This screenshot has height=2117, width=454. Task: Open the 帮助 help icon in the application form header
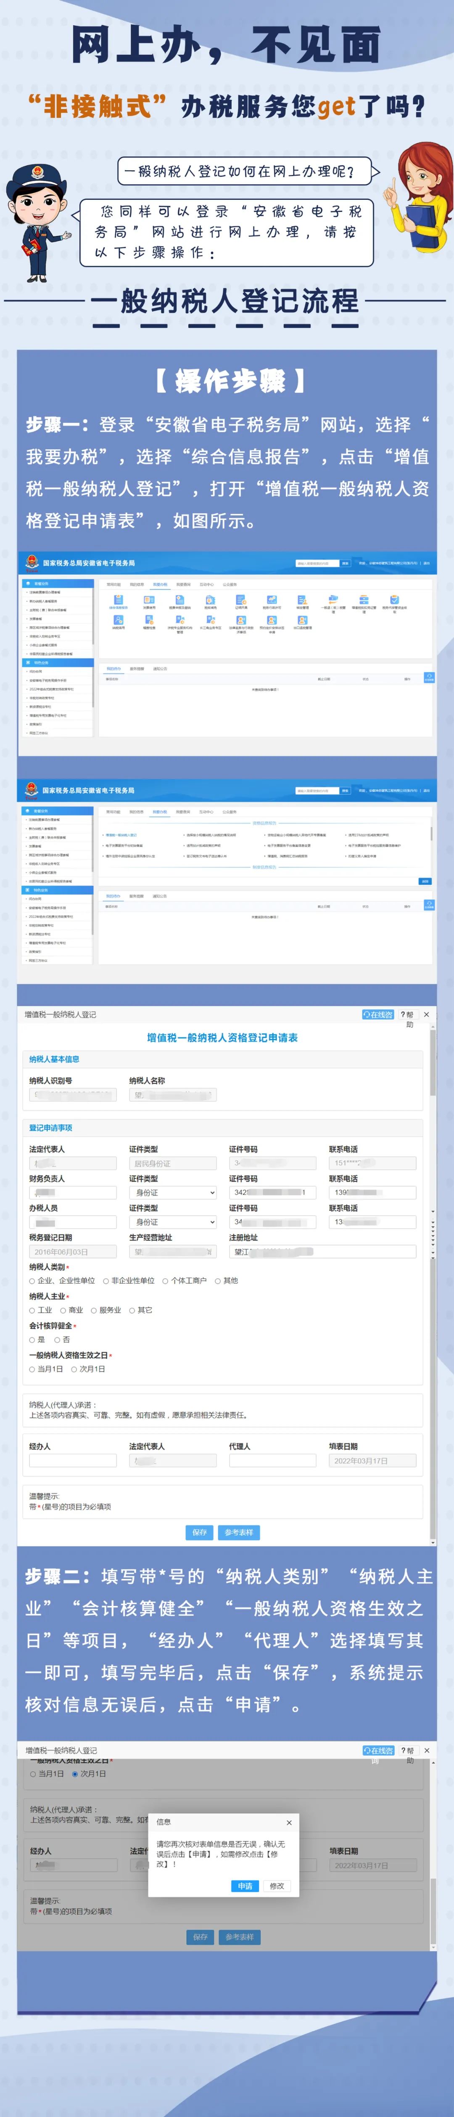pos(407,1019)
